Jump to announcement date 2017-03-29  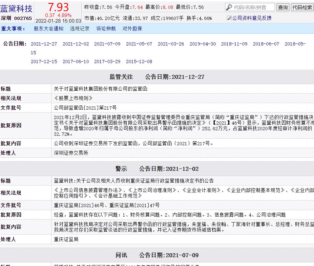[107, 62]
